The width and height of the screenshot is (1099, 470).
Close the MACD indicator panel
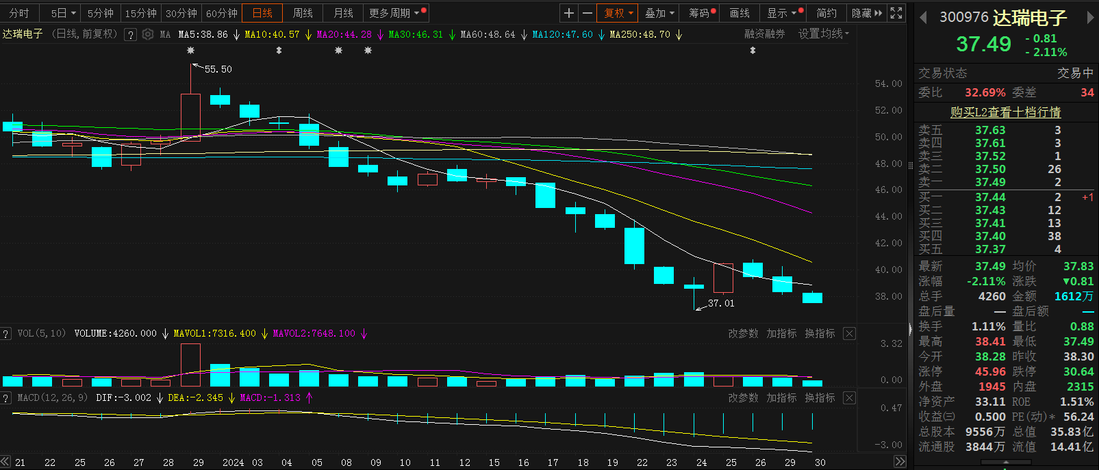(x=849, y=398)
